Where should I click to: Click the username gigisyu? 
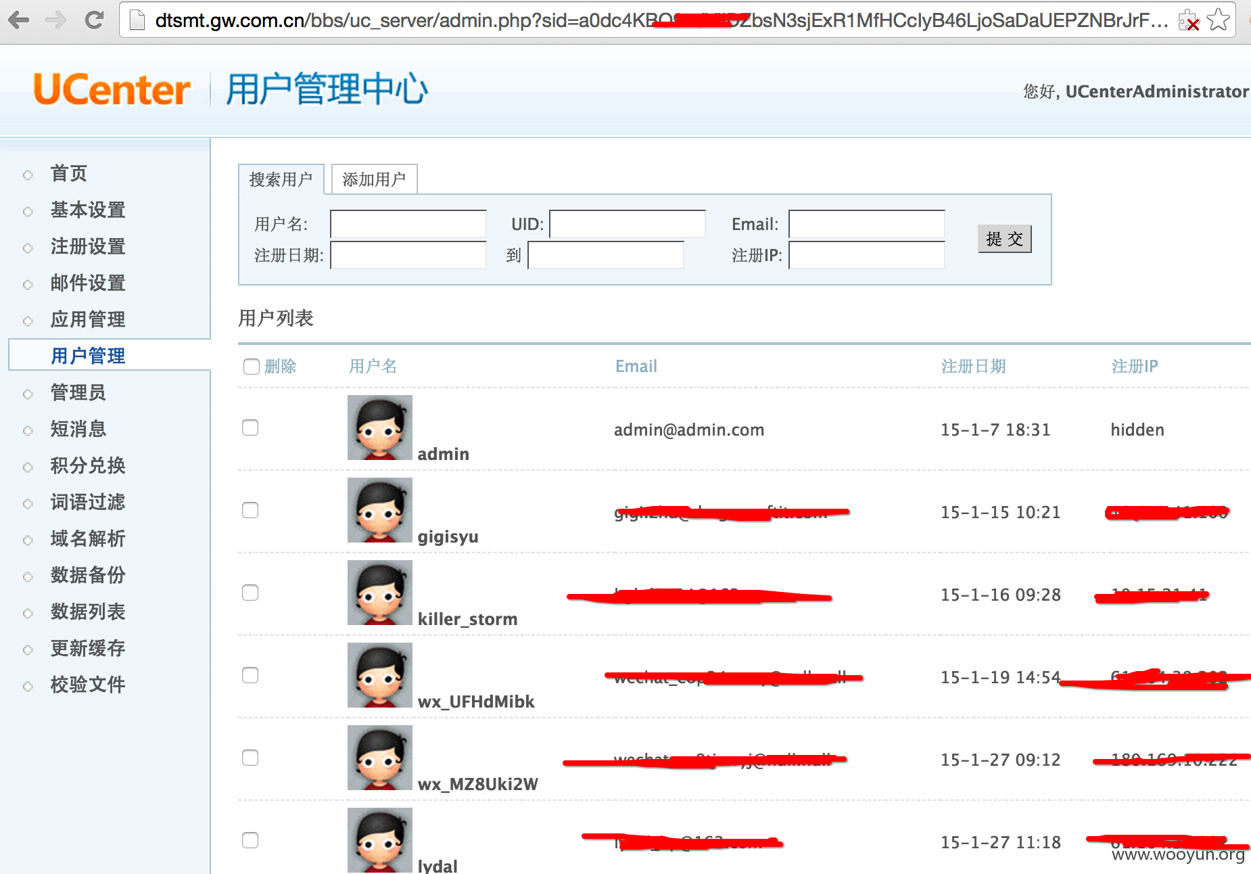(448, 537)
